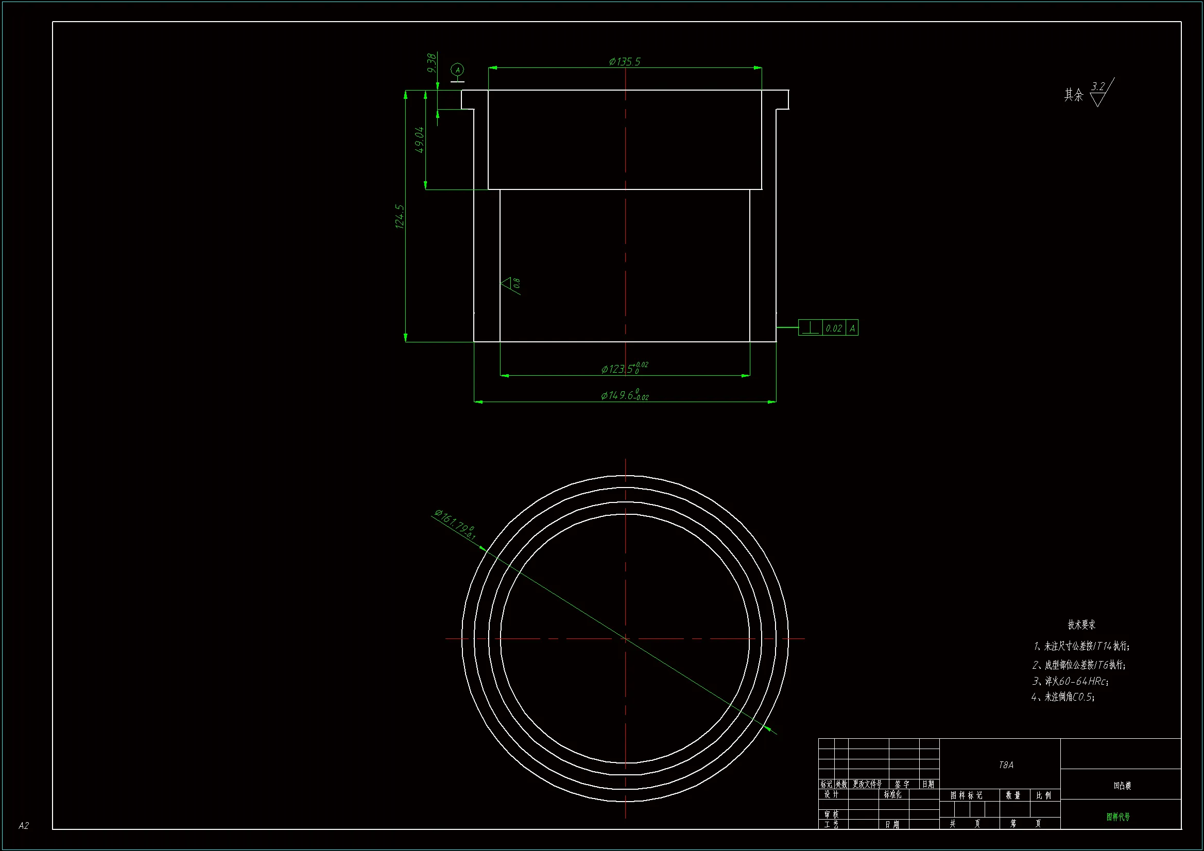Click the datum A circle symbol
This screenshot has width=1204, height=851.
(457, 70)
